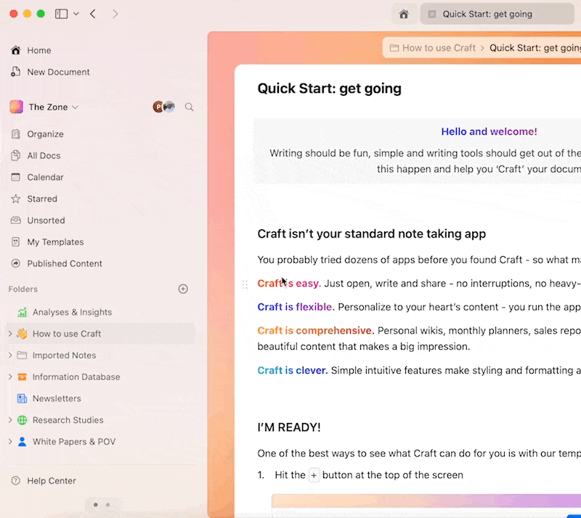Click the Calendar icon in sidebar
581x518 pixels.
15,177
